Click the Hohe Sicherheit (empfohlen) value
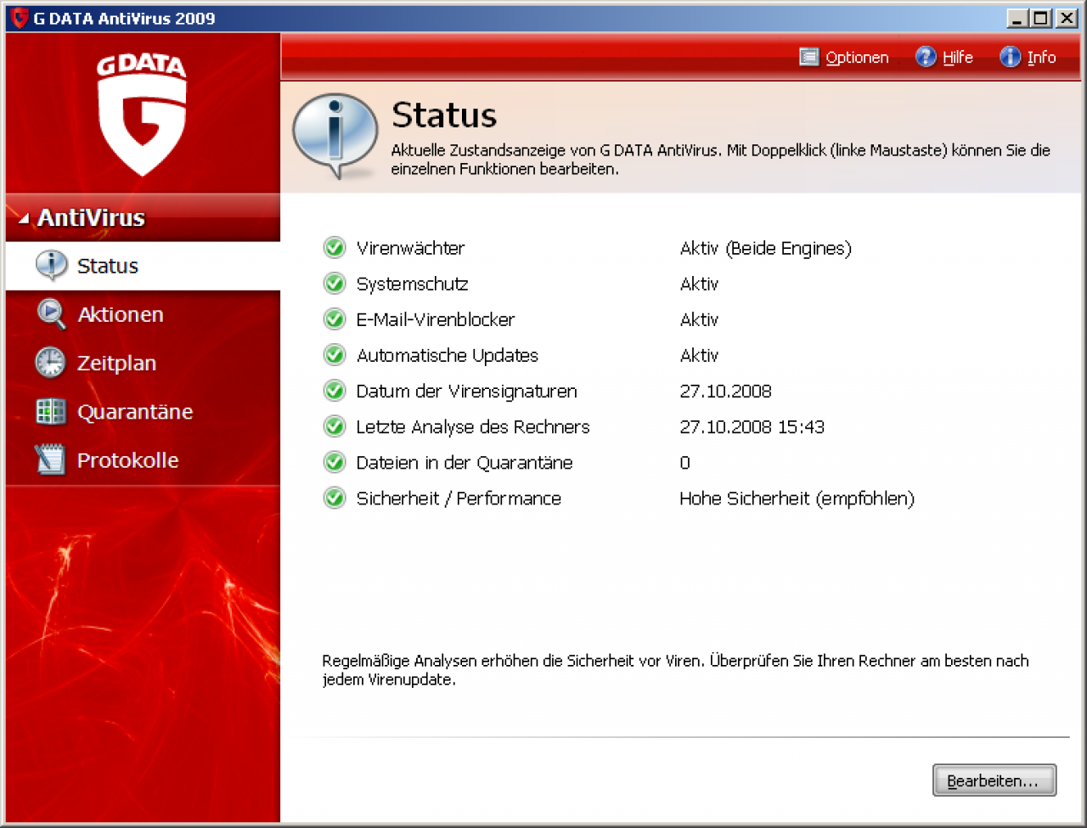The height and width of the screenshot is (828, 1087). [797, 498]
